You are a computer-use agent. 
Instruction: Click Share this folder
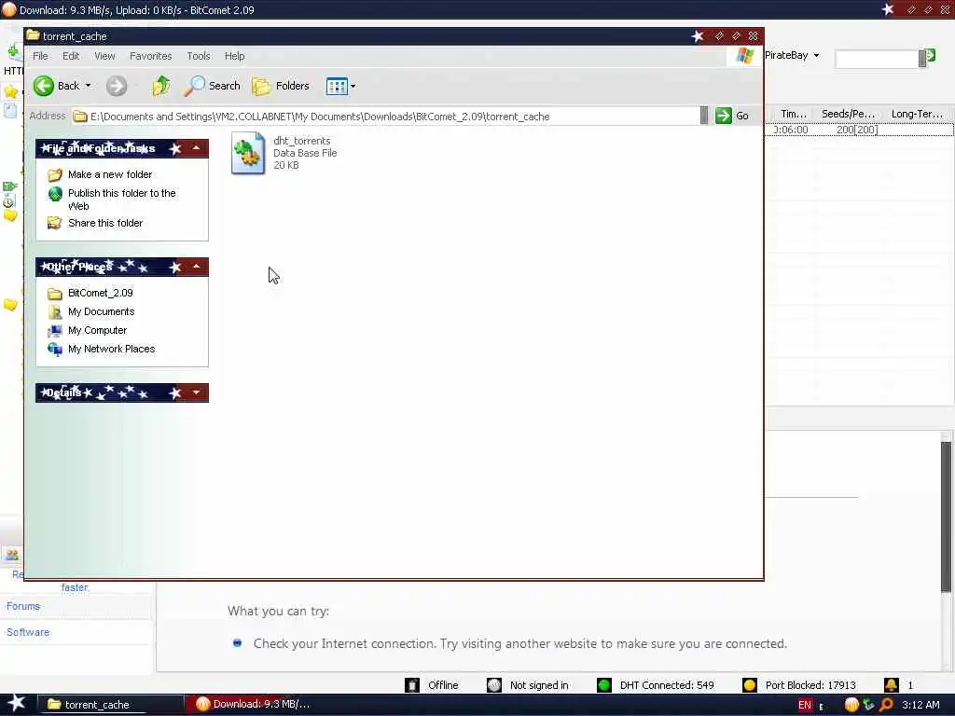point(105,224)
